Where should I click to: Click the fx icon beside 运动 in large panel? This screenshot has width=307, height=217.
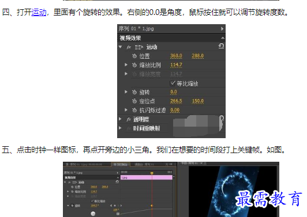click(x=129, y=47)
